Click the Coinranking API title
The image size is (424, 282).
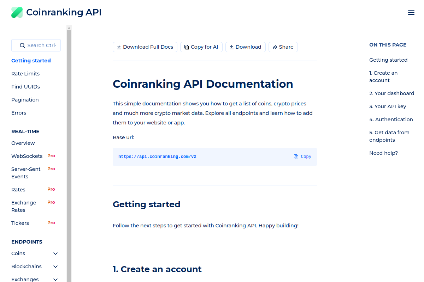tap(64, 12)
